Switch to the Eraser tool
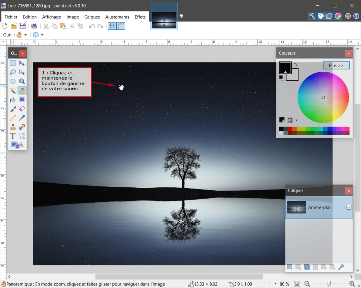Screen dimensions: 361x288 coord(22,109)
